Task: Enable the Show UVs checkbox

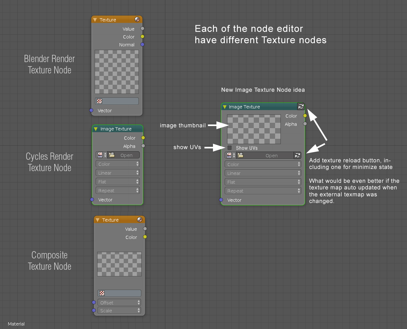Action: pyautogui.click(x=229, y=148)
